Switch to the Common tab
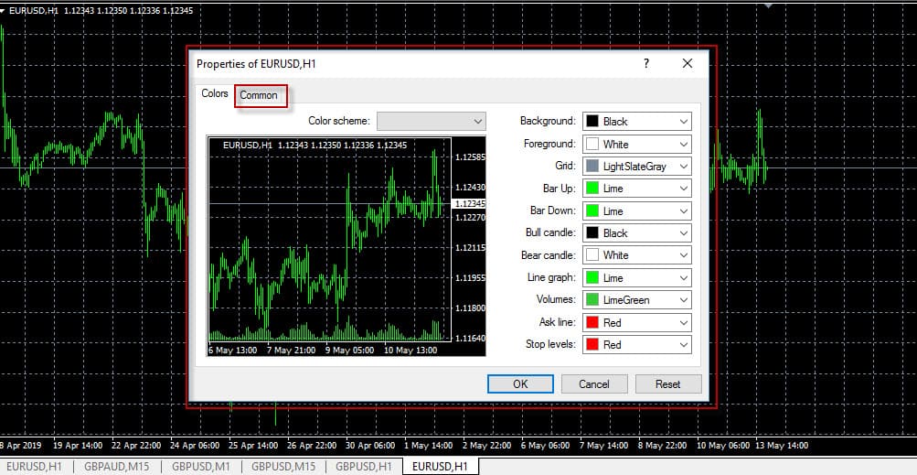The height and width of the screenshot is (475, 917). pos(259,95)
